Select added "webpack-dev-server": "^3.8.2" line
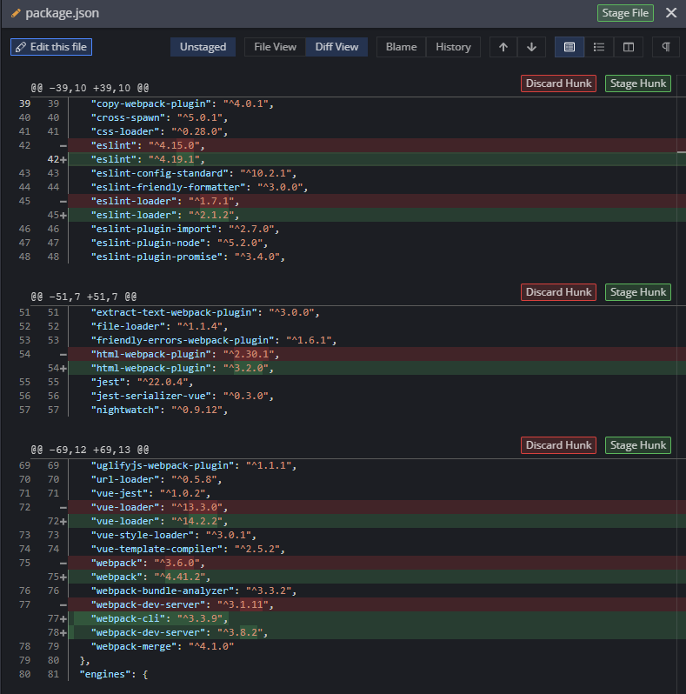Viewport: 686px width, 694px height. click(x=377, y=632)
